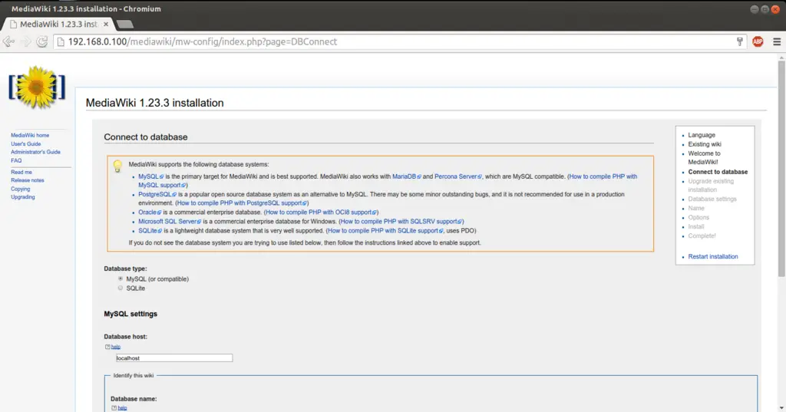Click the Connect to database step
786x412 pixels.
(x=718, y=172)
